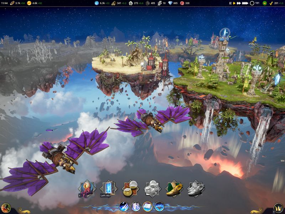Screen dimensions: 285x214
Task: Open the gold crown kingdom menu
Action: (x=278, y=209)
